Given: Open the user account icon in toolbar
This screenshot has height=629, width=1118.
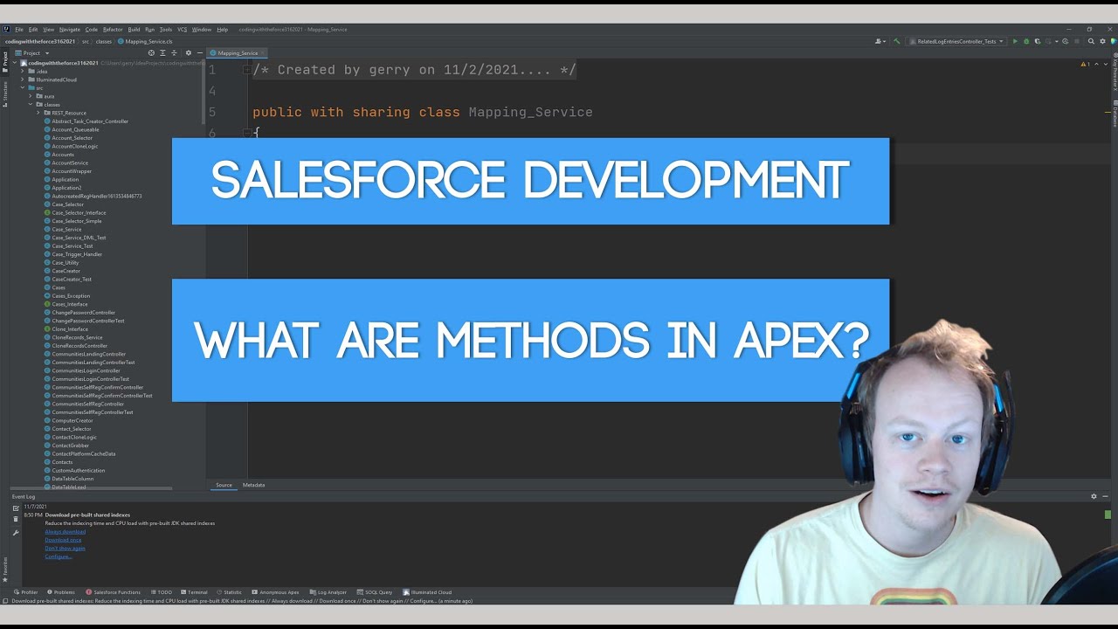Looking at the screenshot, I should coord(879,41).
